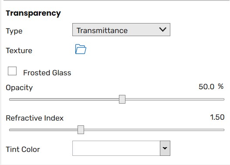This screenshot has height=165, width=230.
Task: Click the percent sign beside the Opacity value
Action: click(221, 87)
